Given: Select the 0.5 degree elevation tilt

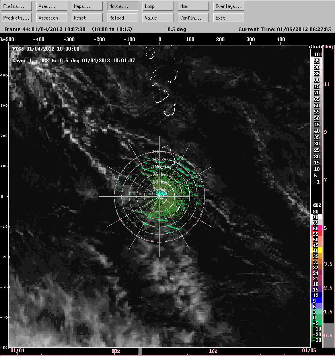Looking at the screenshot, I should click(329, 335).
